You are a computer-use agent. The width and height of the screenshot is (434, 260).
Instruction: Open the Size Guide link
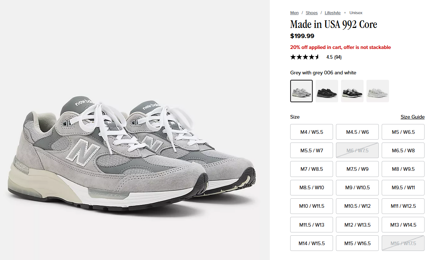(413, 117)
